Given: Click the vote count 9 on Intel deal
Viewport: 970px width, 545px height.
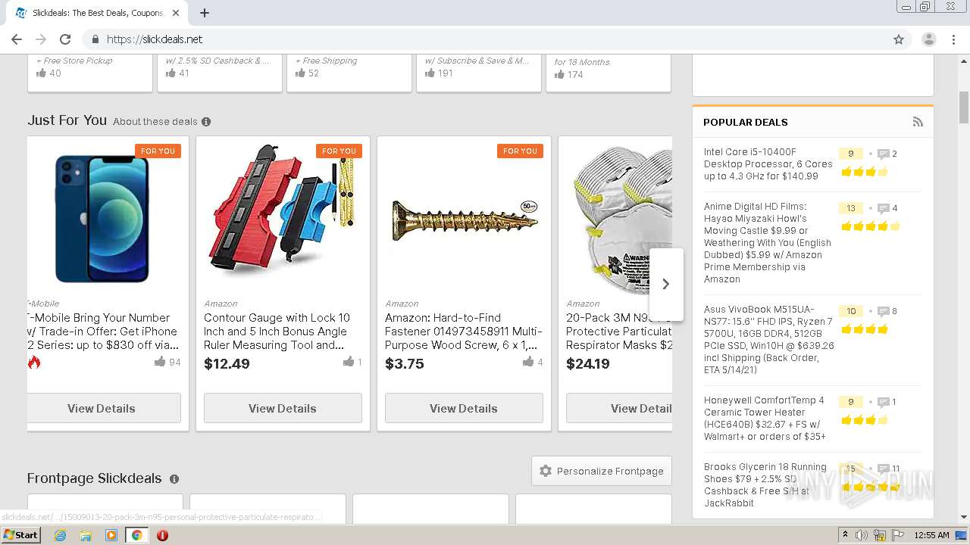Looking at the screenshot, I should [850, 154].
